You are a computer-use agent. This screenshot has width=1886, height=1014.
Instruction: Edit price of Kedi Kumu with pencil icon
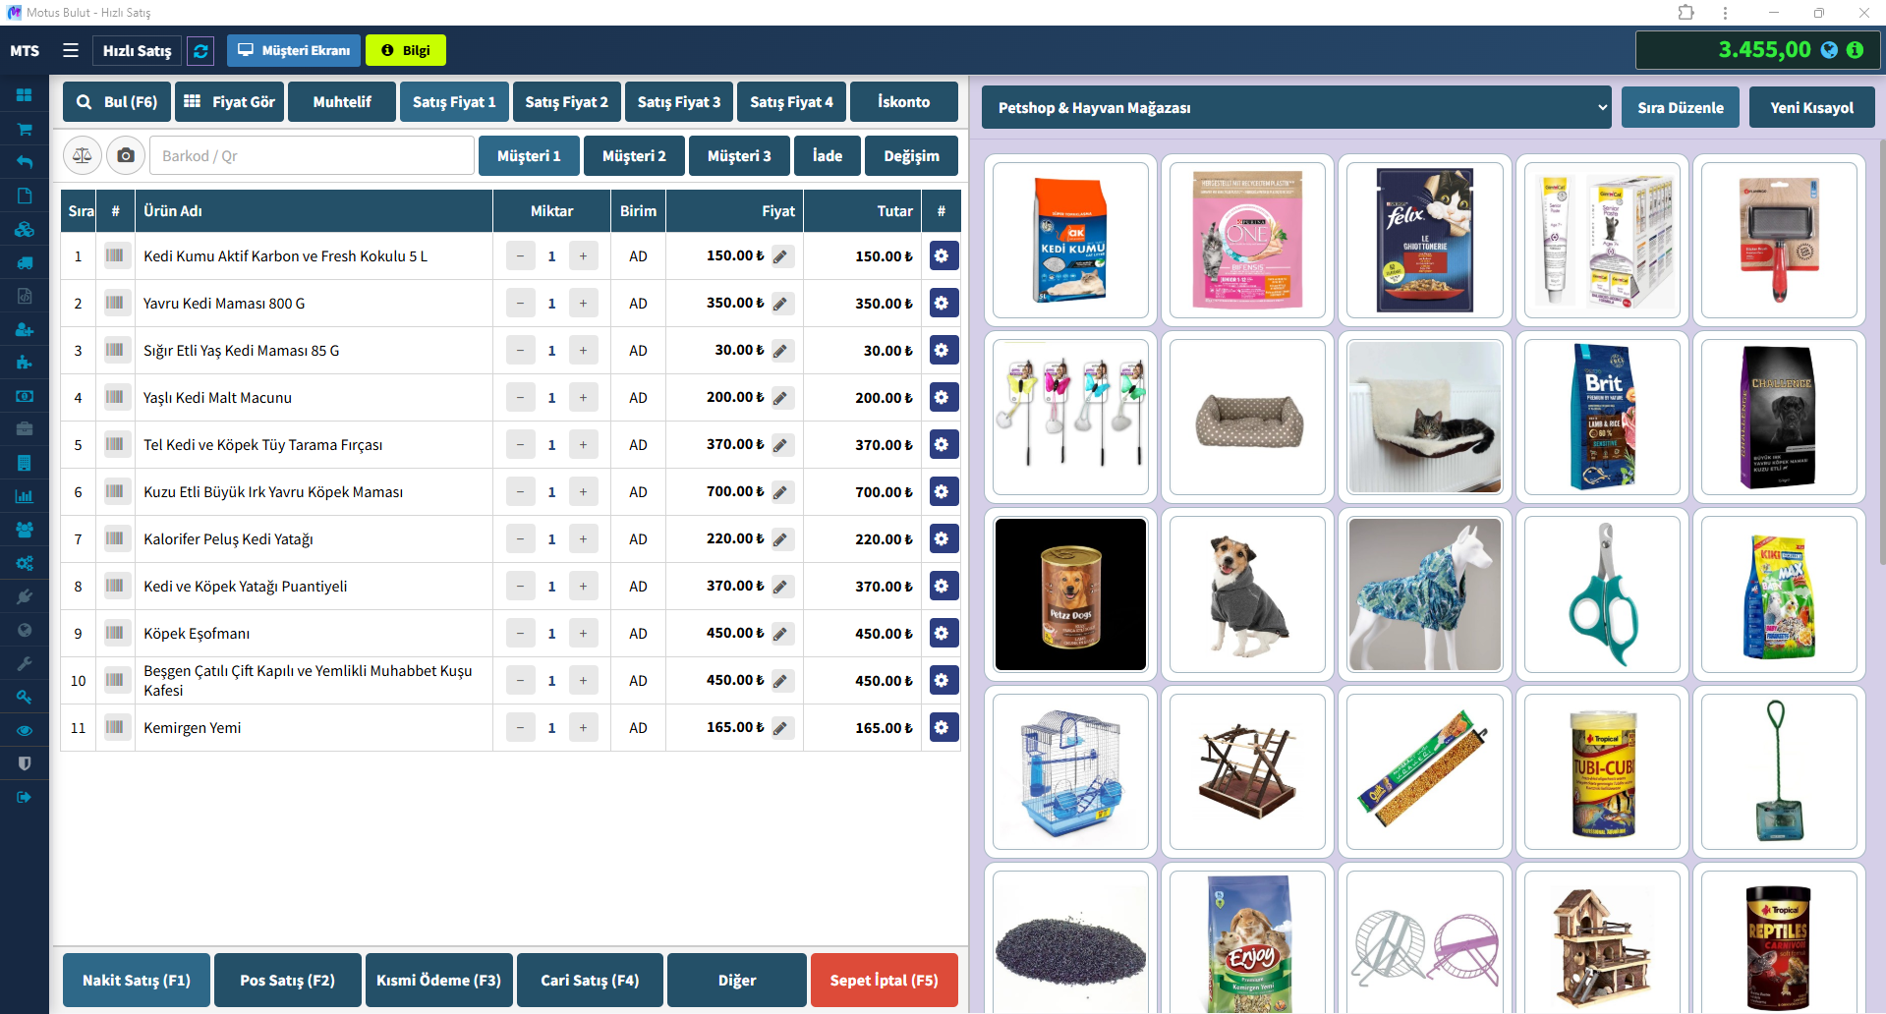[781, 255]
